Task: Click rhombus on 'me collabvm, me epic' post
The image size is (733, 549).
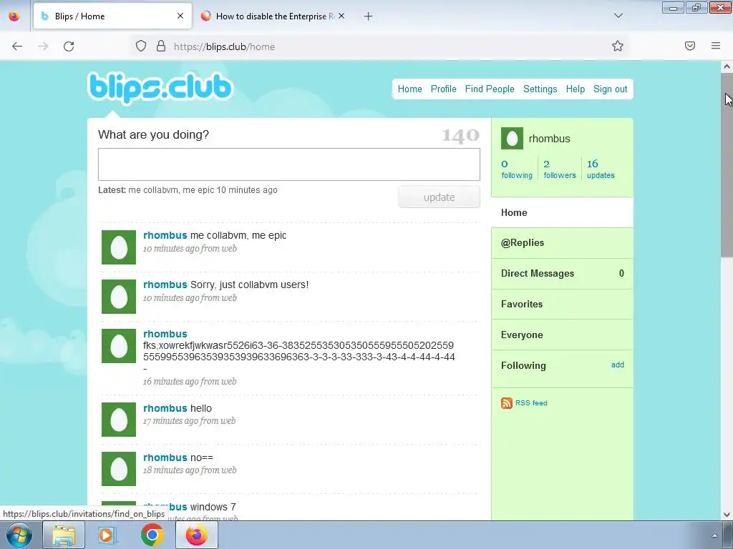Action: [x=165, y=235]
